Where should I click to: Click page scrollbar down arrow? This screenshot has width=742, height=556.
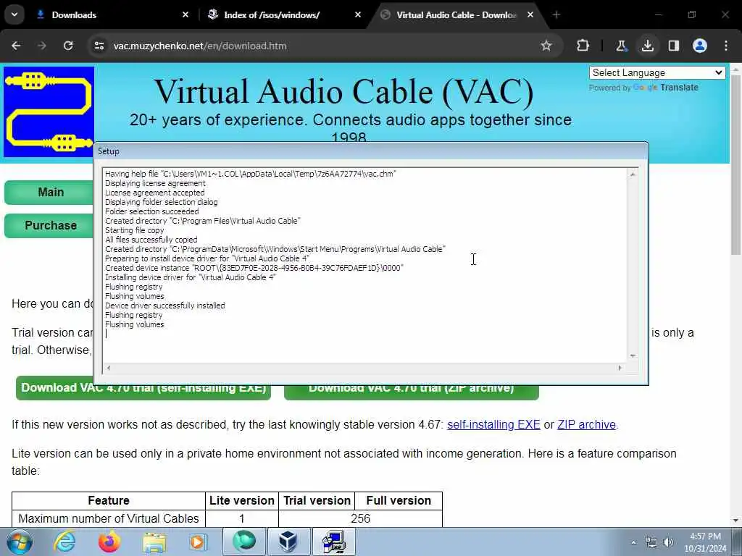pyautogui.click(x=735, y=521)
